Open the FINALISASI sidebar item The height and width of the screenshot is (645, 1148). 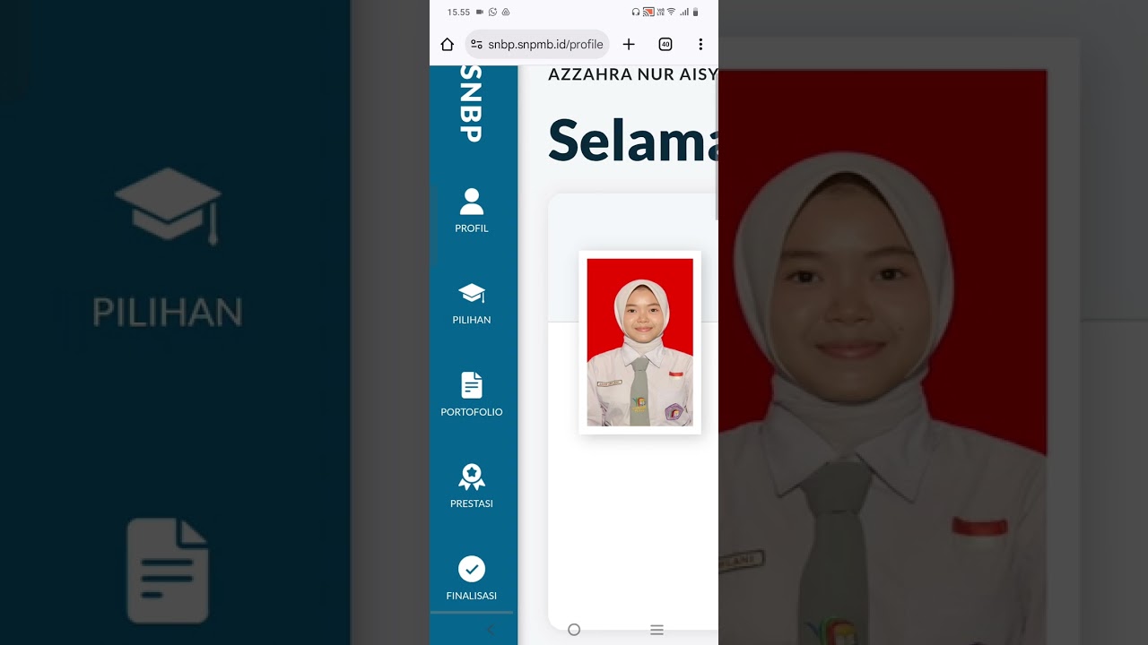point(472,579)
